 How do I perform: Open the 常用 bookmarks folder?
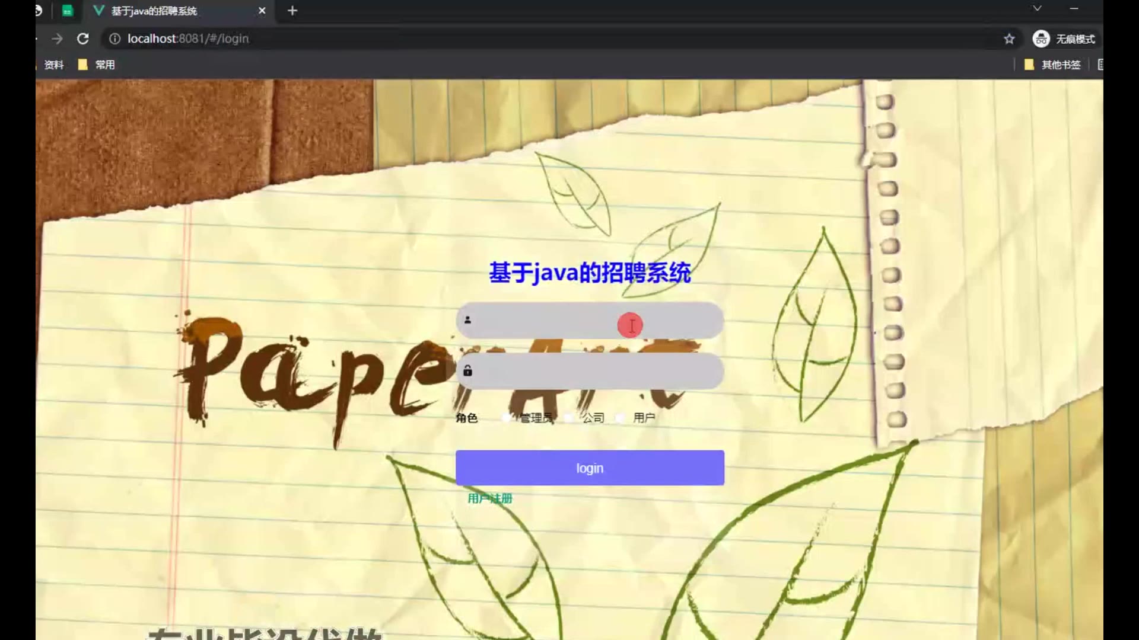coord(97,65)
